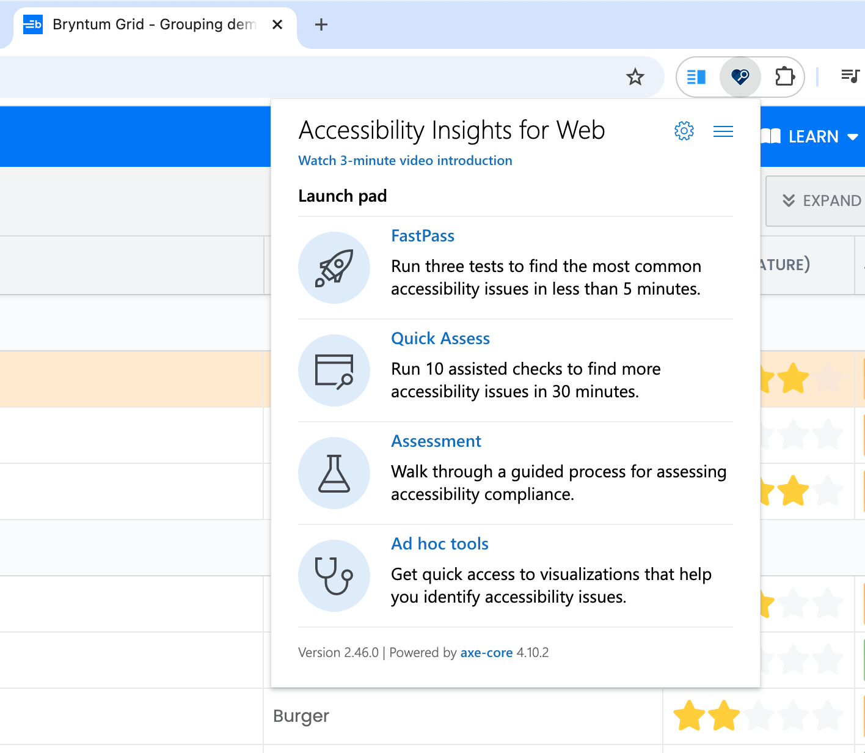The image size is (865, 753).
Task: Click the reading list sidebar extension icon
Action: click(696, 77)
